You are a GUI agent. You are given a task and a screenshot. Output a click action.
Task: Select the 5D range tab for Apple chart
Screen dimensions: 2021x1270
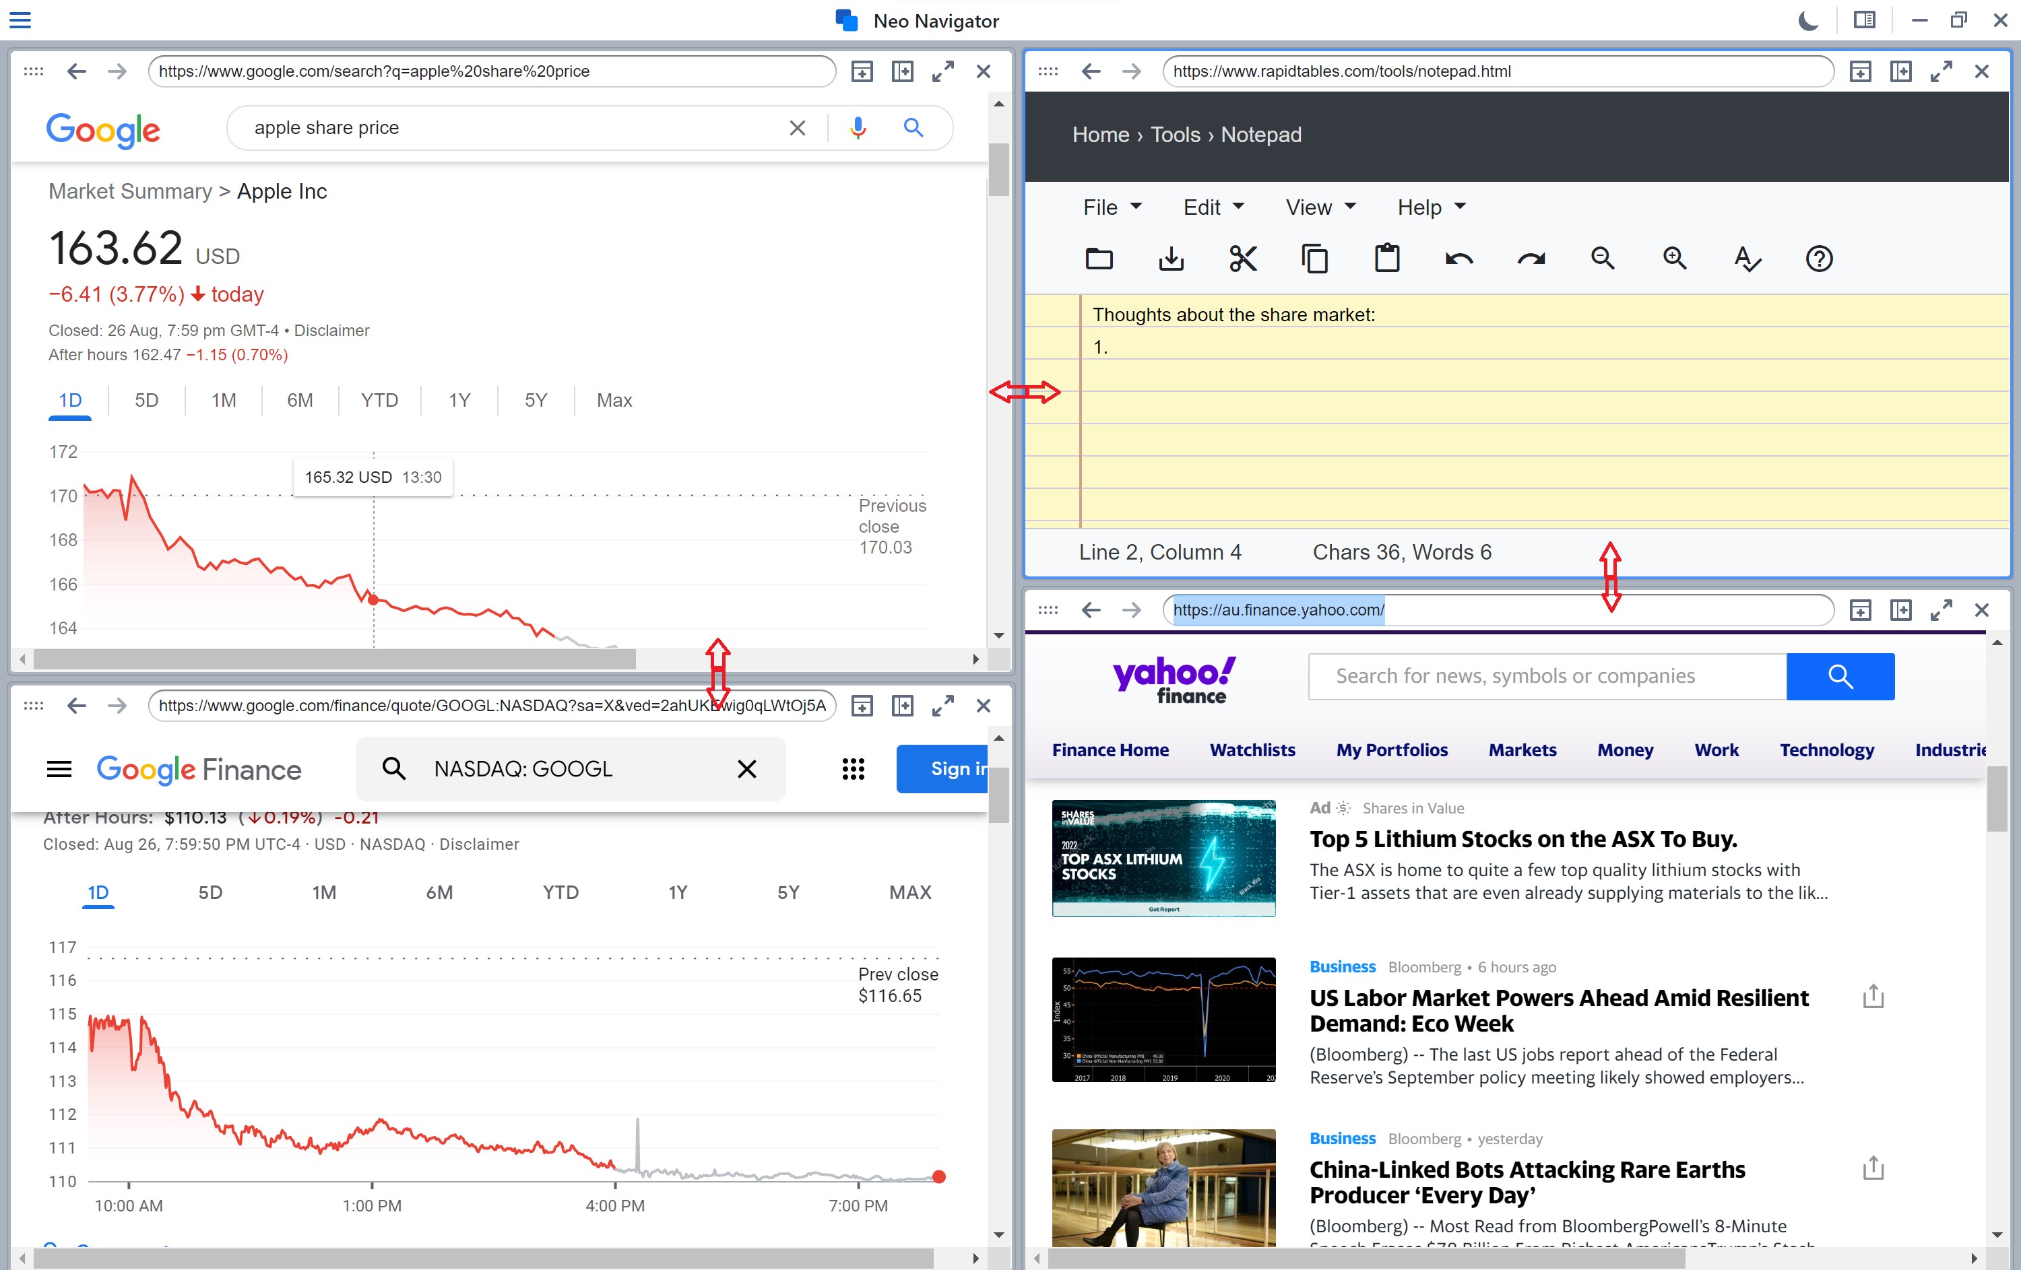[x=146, y=400]
